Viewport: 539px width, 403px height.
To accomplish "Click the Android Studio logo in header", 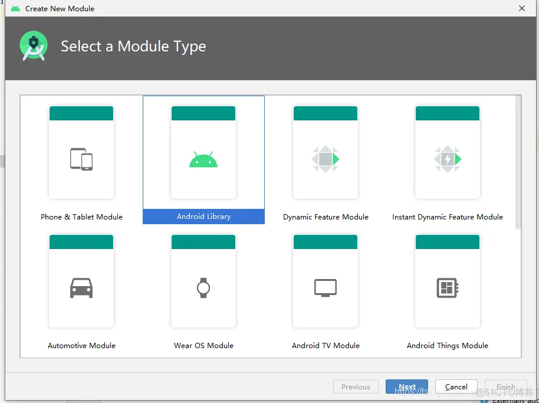I will 34,46.
